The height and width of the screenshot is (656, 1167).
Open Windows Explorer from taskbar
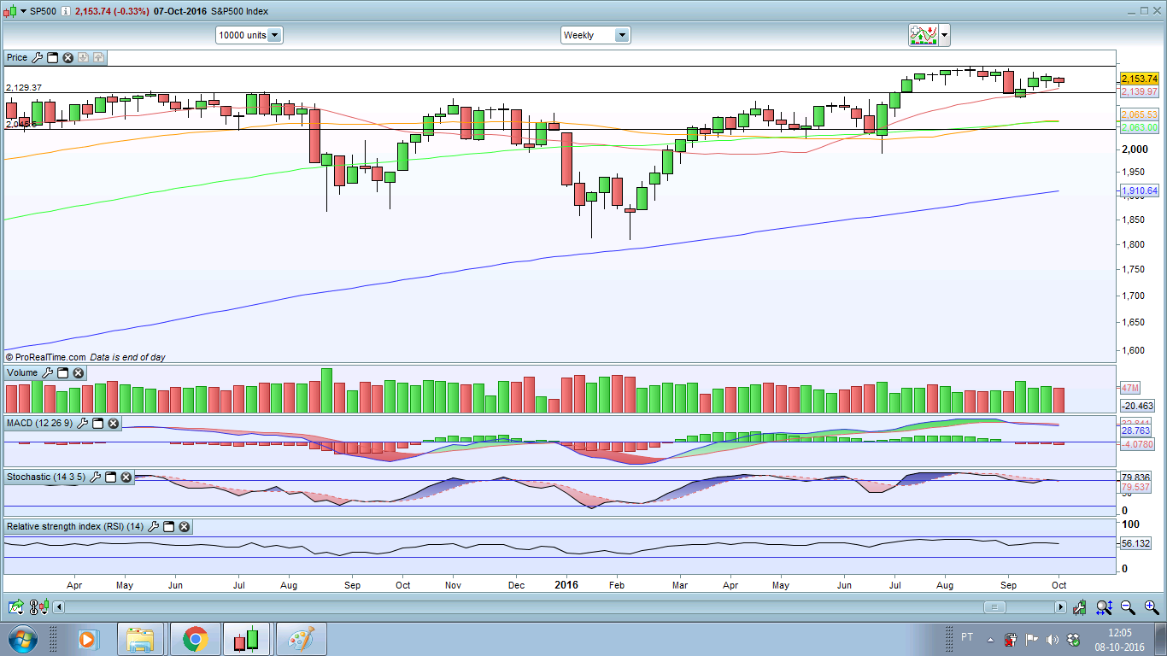[140, 638]
